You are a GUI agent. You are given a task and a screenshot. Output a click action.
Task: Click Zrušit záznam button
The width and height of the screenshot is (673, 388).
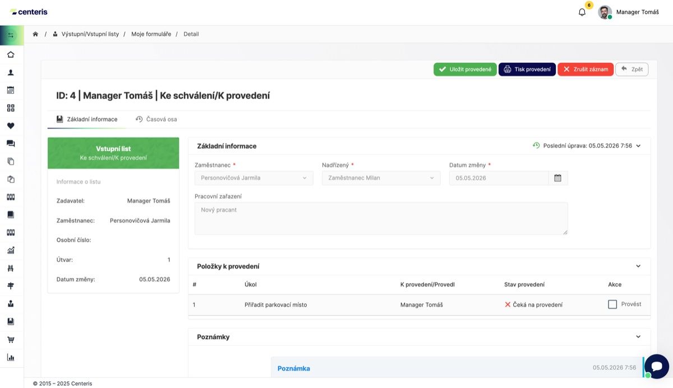[x=586, y=70]
